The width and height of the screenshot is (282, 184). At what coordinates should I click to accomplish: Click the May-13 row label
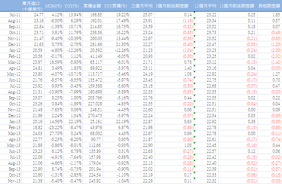[x=14, y=145]
